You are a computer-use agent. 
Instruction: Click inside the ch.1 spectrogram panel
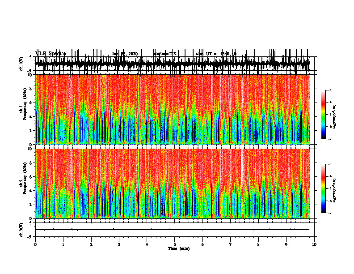coord(173,109)
